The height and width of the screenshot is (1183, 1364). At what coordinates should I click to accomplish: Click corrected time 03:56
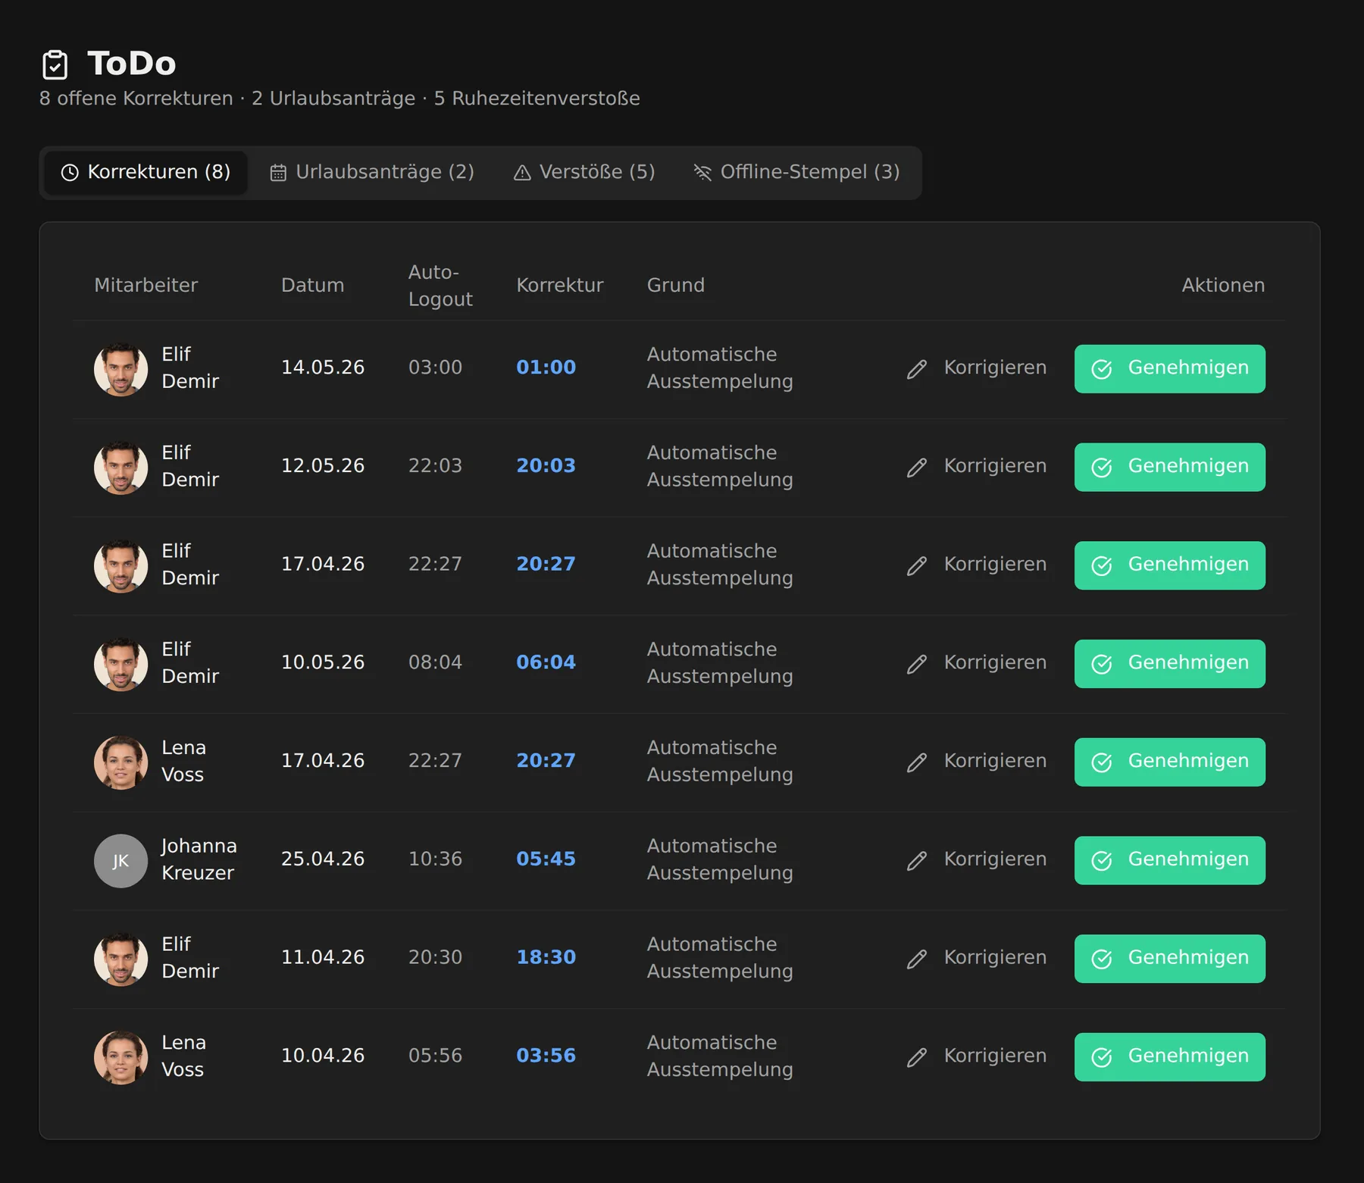tap(546, 1056)
